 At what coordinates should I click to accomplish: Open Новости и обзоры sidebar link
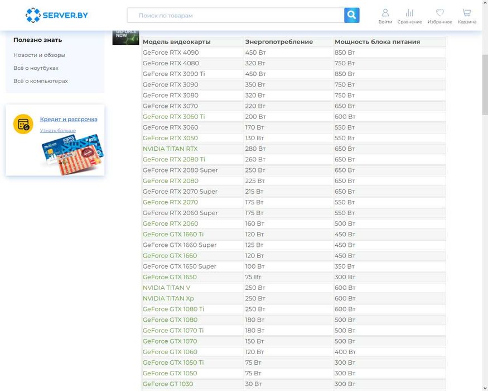(x=39, y=55)
